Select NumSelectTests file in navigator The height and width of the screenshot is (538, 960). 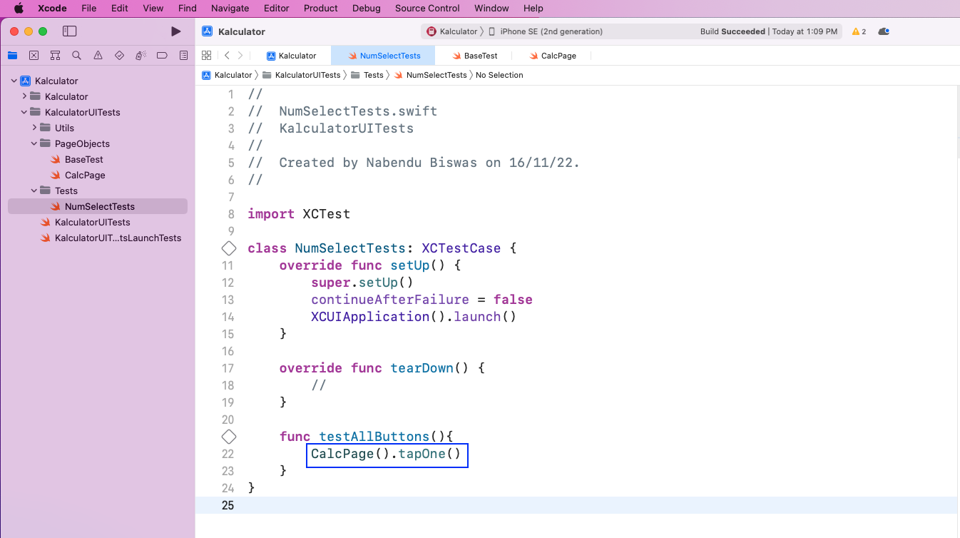[98, 206]
